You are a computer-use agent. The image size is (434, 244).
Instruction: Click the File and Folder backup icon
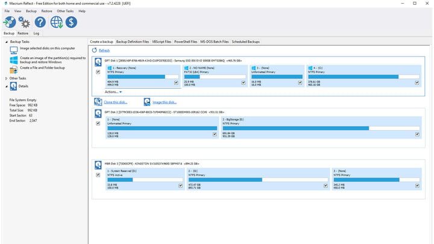tap(14, 68)
